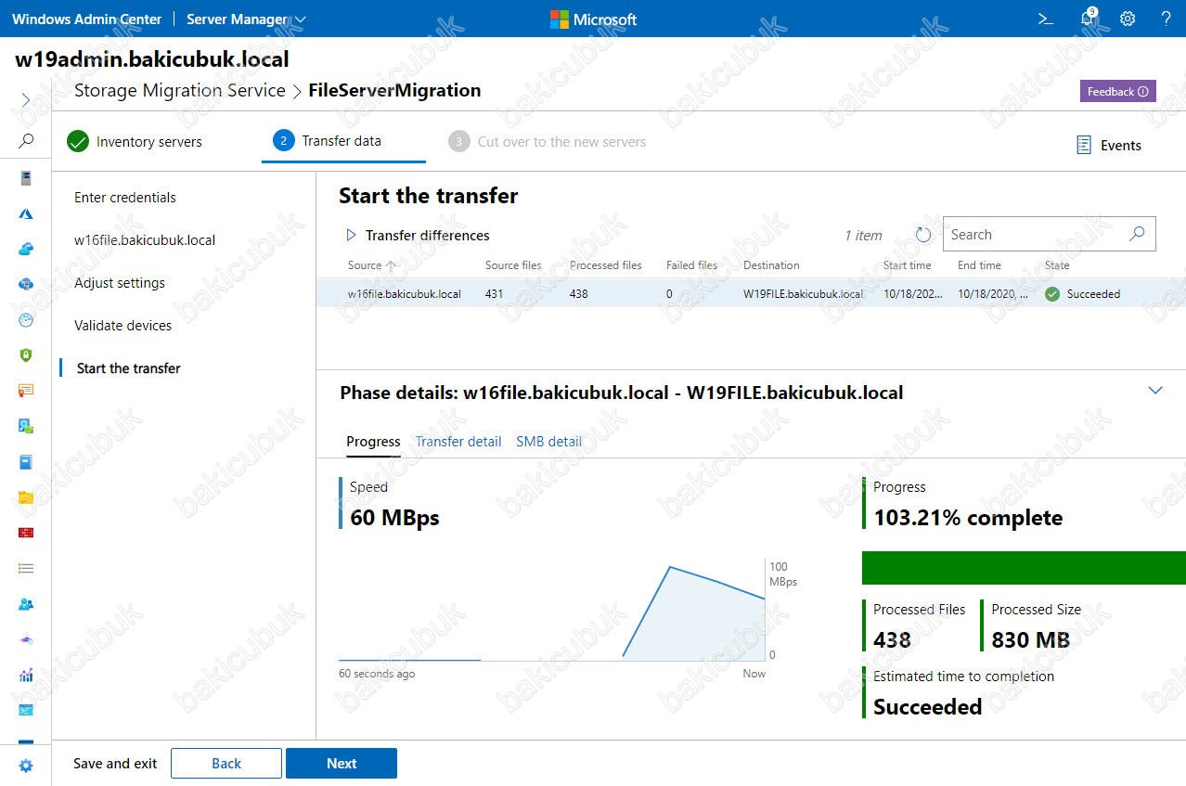Select Cut over to the new servers step
Viewport: 1186px width, 786px height.
[547, 142]
